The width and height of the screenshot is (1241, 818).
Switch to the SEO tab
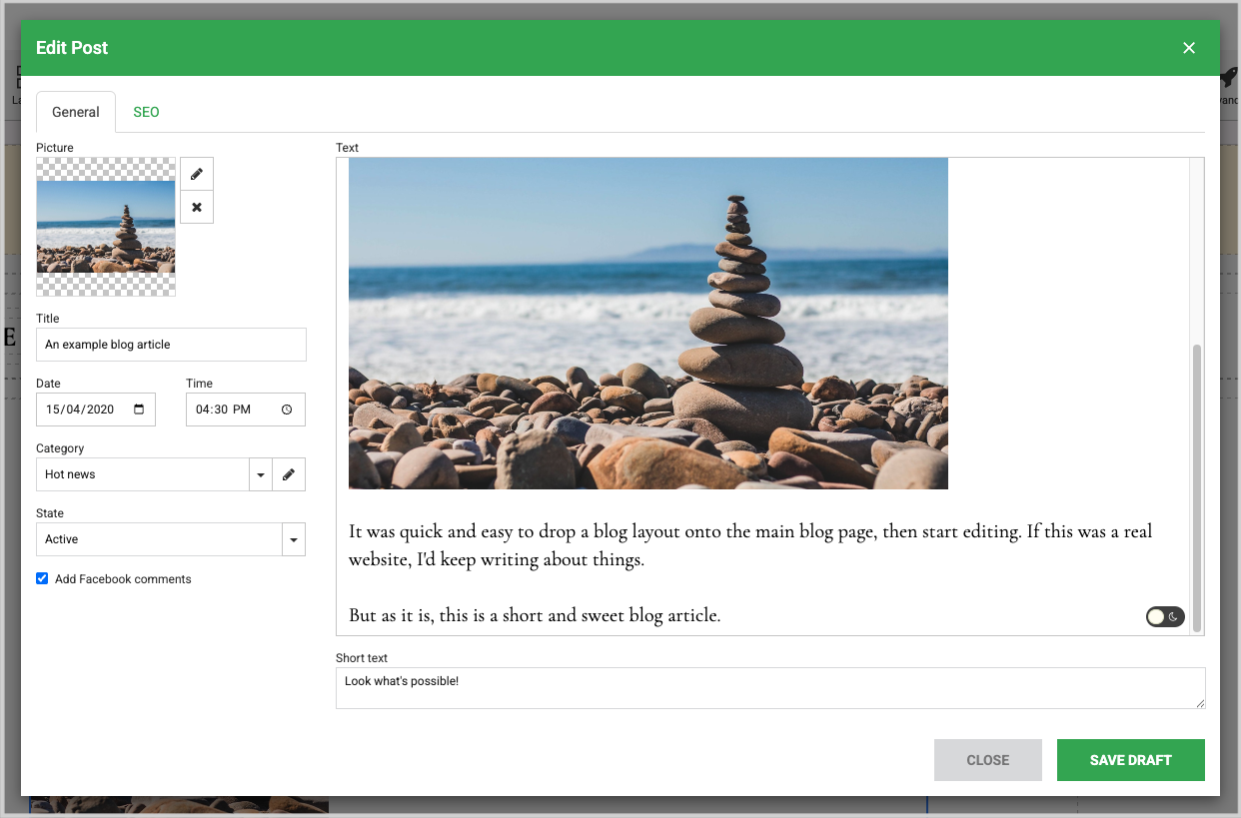146,112
